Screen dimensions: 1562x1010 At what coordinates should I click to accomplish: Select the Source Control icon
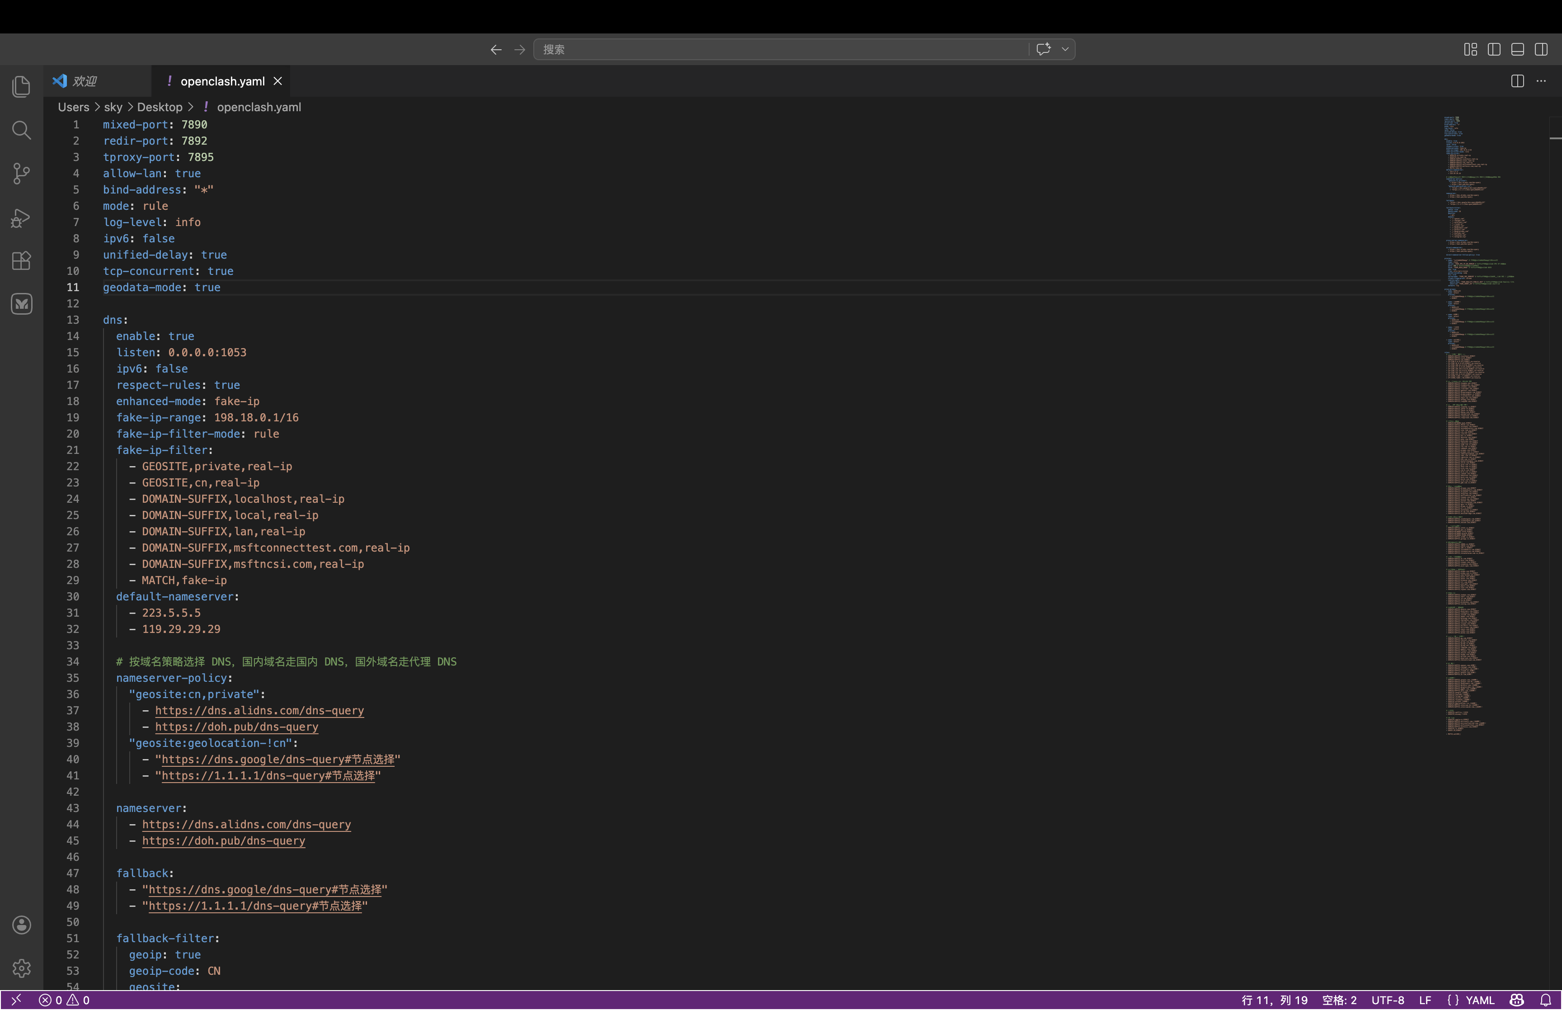point(22,173)
